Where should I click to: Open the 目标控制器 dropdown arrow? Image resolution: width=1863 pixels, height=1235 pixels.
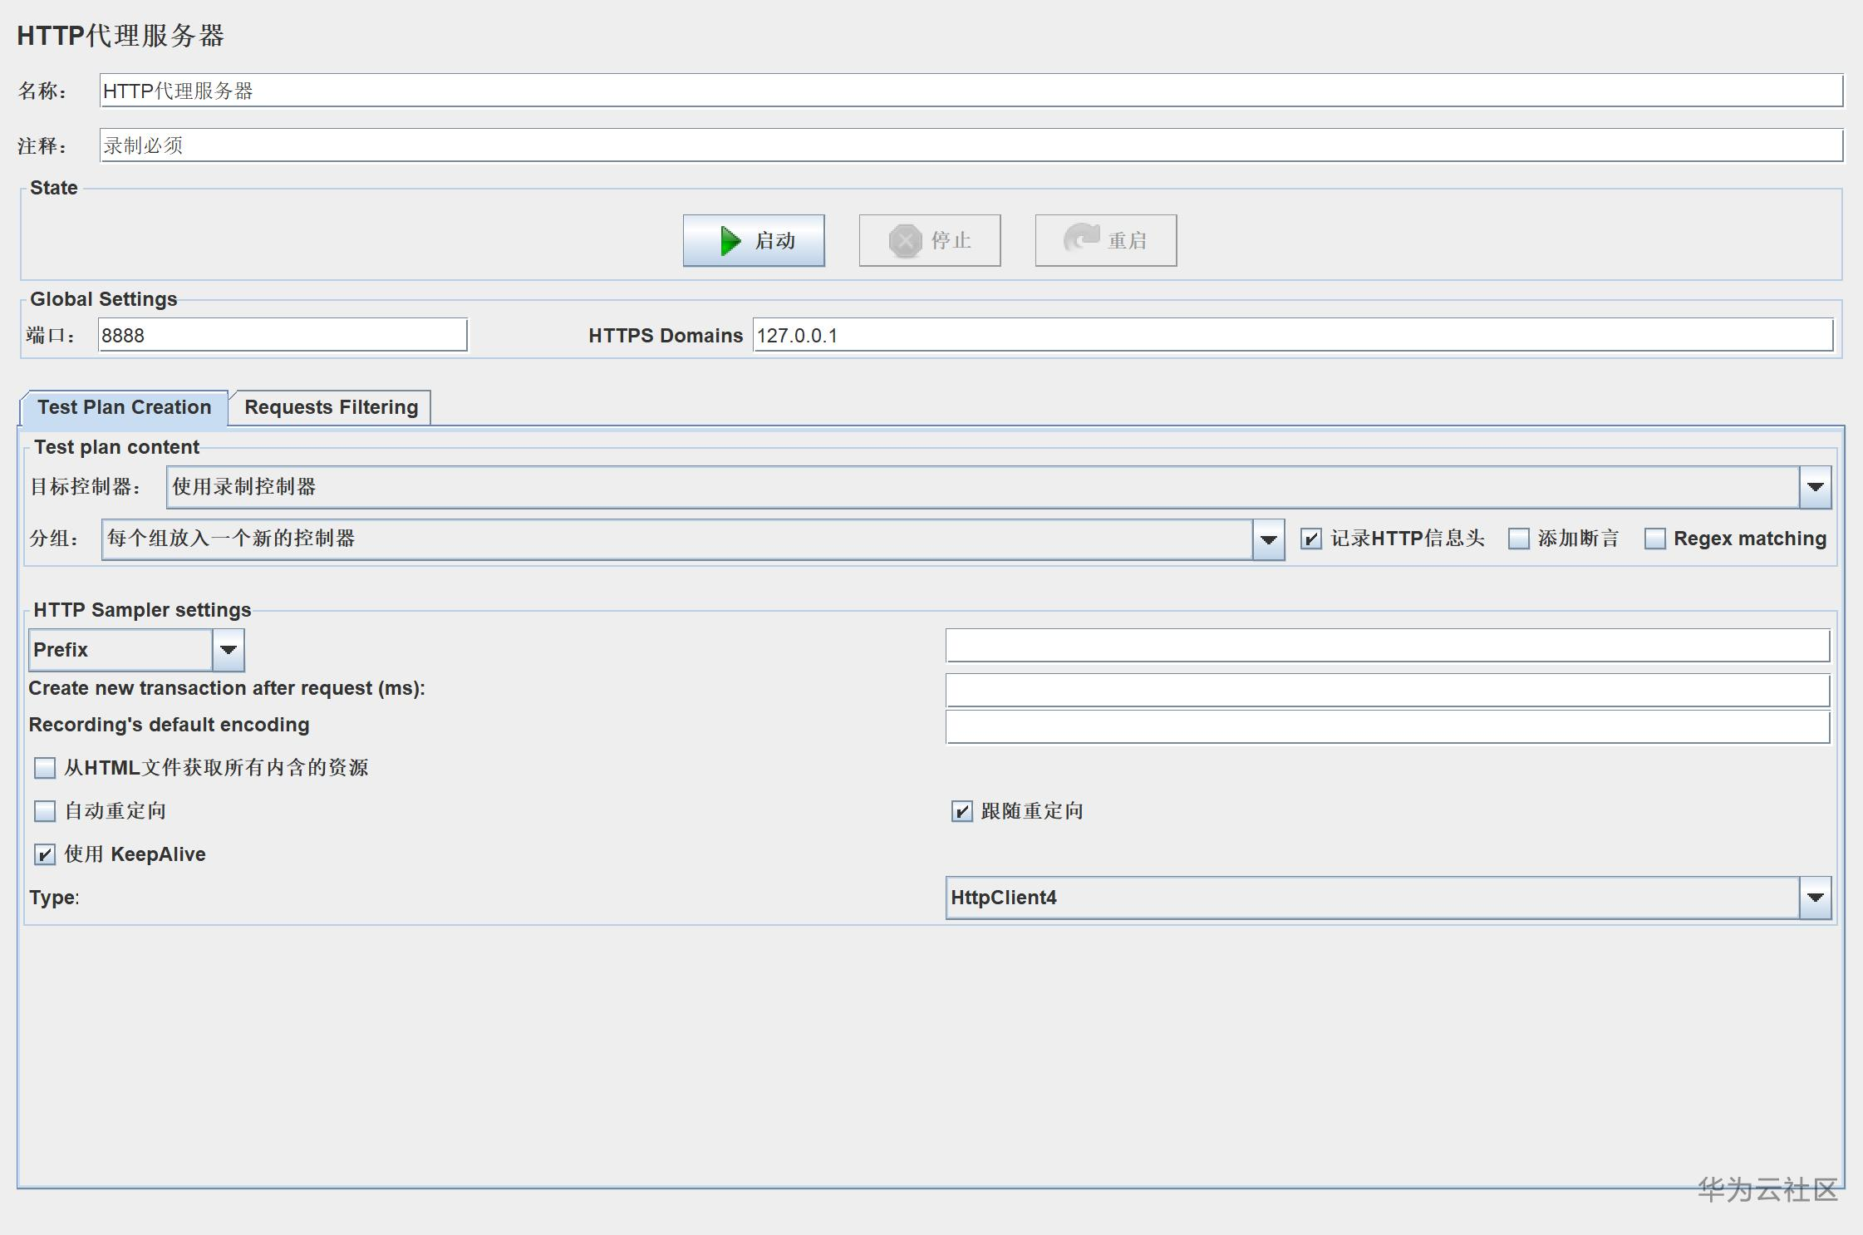tap(1815, 487)
